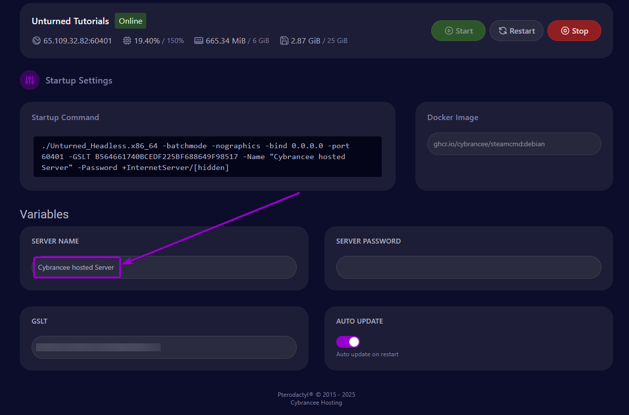The image size is (629, 415).
Task: Start the Unturned Tutorials server
Action: pyautogui.click(x=458, y=31)
